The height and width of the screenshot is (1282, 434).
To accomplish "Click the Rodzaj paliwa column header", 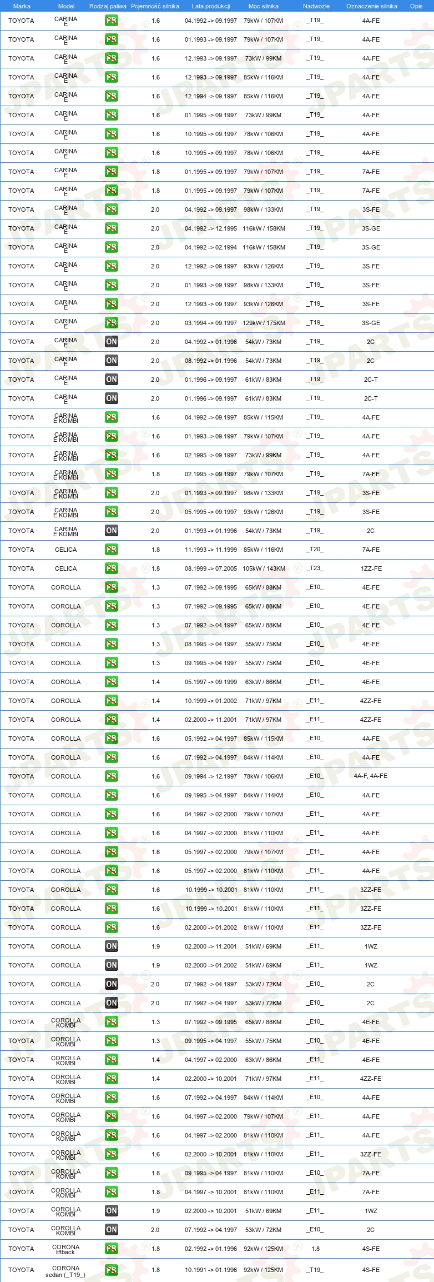I will [108, 6].
